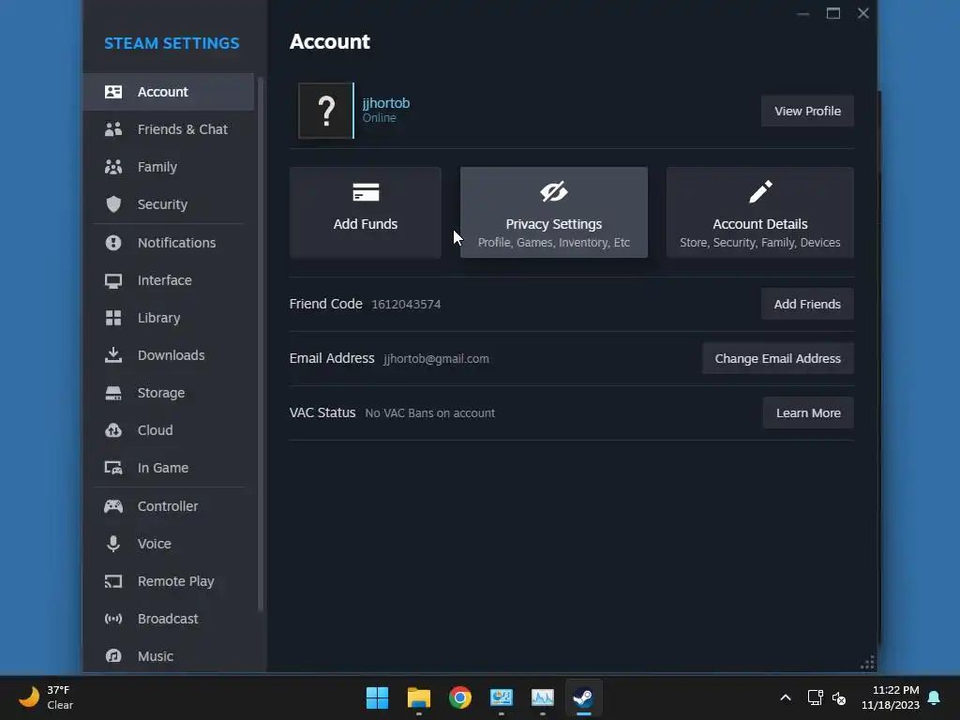Viewport: 960px width, 720px height.
Task: Click the View Profile button
Action: pyautogui.click(x=807, y=111)
